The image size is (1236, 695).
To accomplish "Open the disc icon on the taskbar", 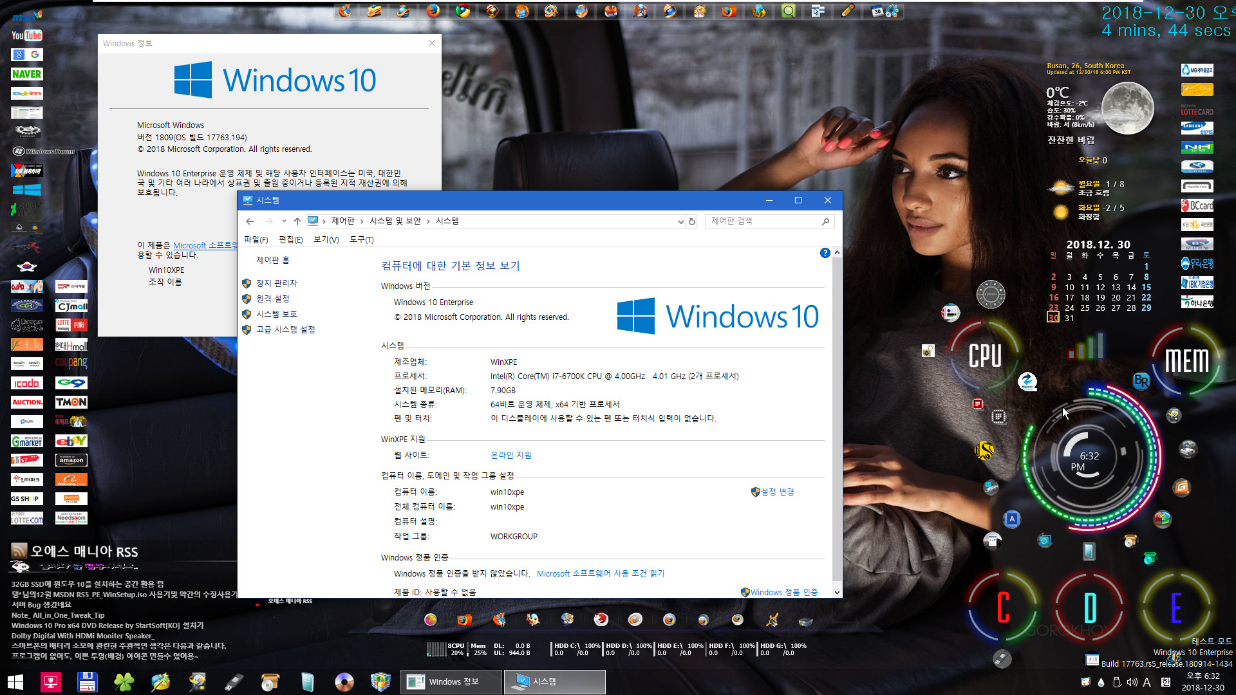I will (x=344, y=681).
